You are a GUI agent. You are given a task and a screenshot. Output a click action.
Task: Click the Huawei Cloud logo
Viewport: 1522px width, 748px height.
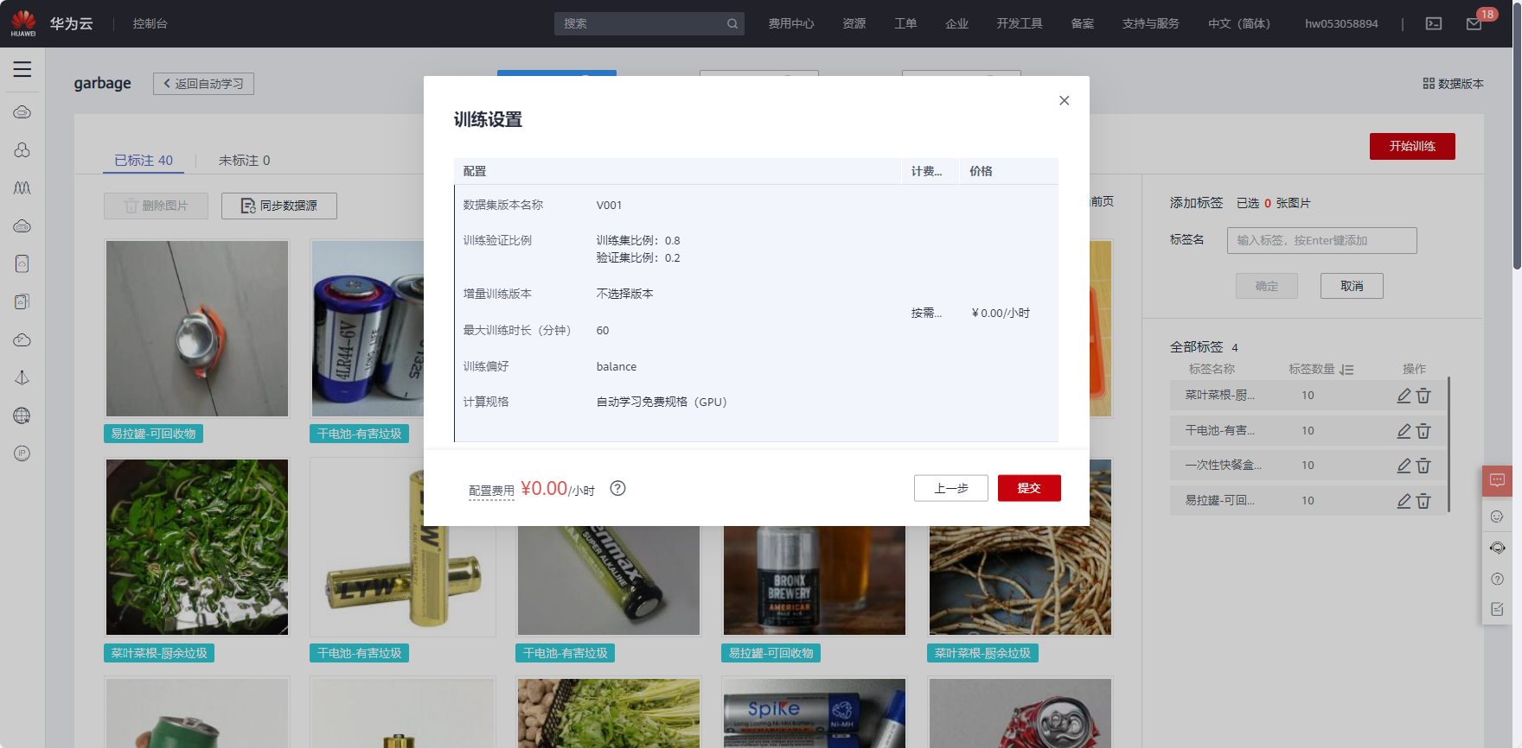pos(23,23)
